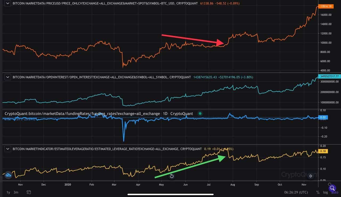The width and height of the screenshot is (341, 197).
Task: Collapse the Estimated Leverage Ratio legend chevron
Action: coord(7,149)
